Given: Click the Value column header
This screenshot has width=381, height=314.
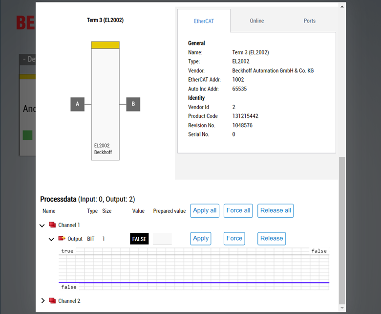Looking at the screenshot, I should point(138,211).
